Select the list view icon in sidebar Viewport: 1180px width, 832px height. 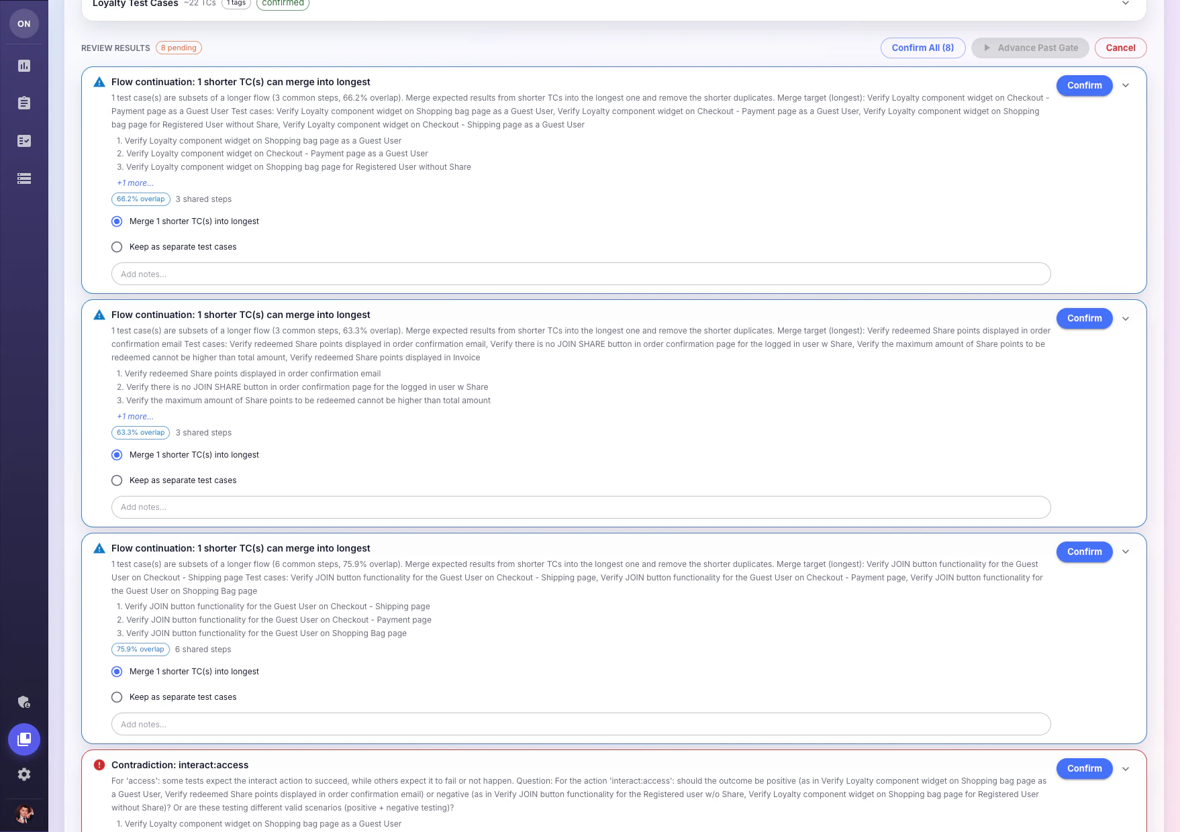pyautogui.click(x=24, y=178)
